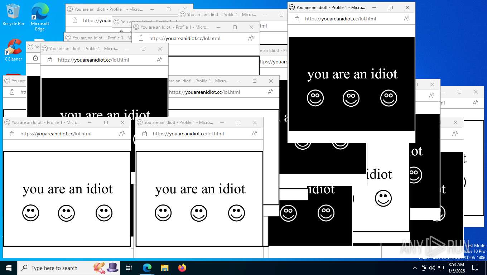Click Read aloud in white window above taskbar Edge icon
Viewport: 487px width, 275px height.
pyautogui.click(x=254, y=134)
